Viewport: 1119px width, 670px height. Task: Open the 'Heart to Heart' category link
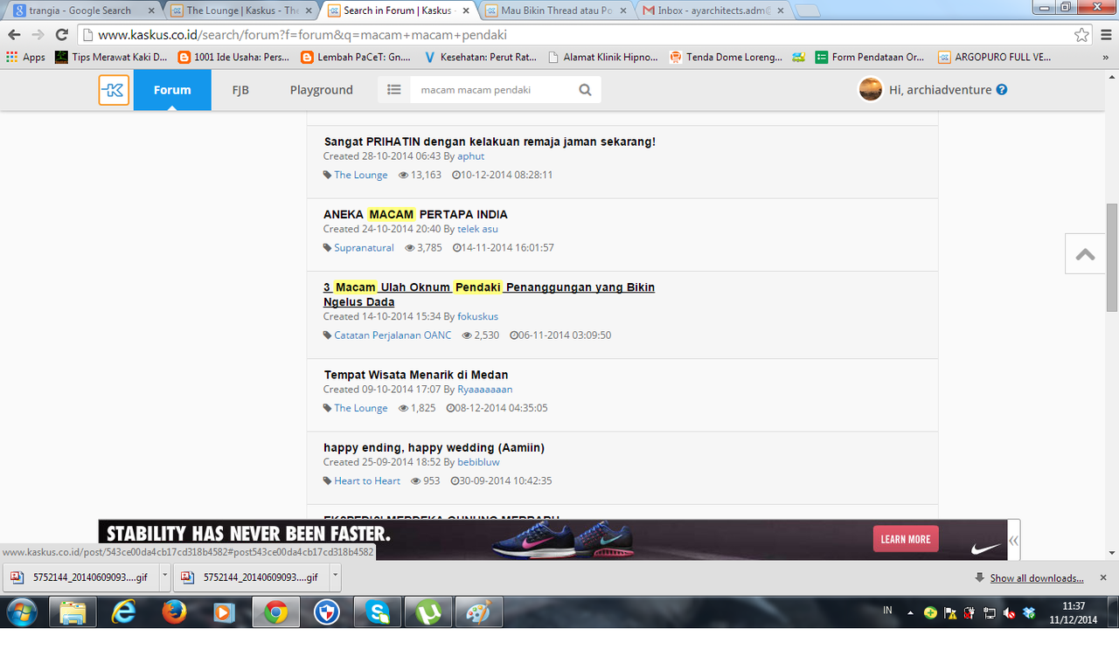pyautogui.click(x=367, y=481)
